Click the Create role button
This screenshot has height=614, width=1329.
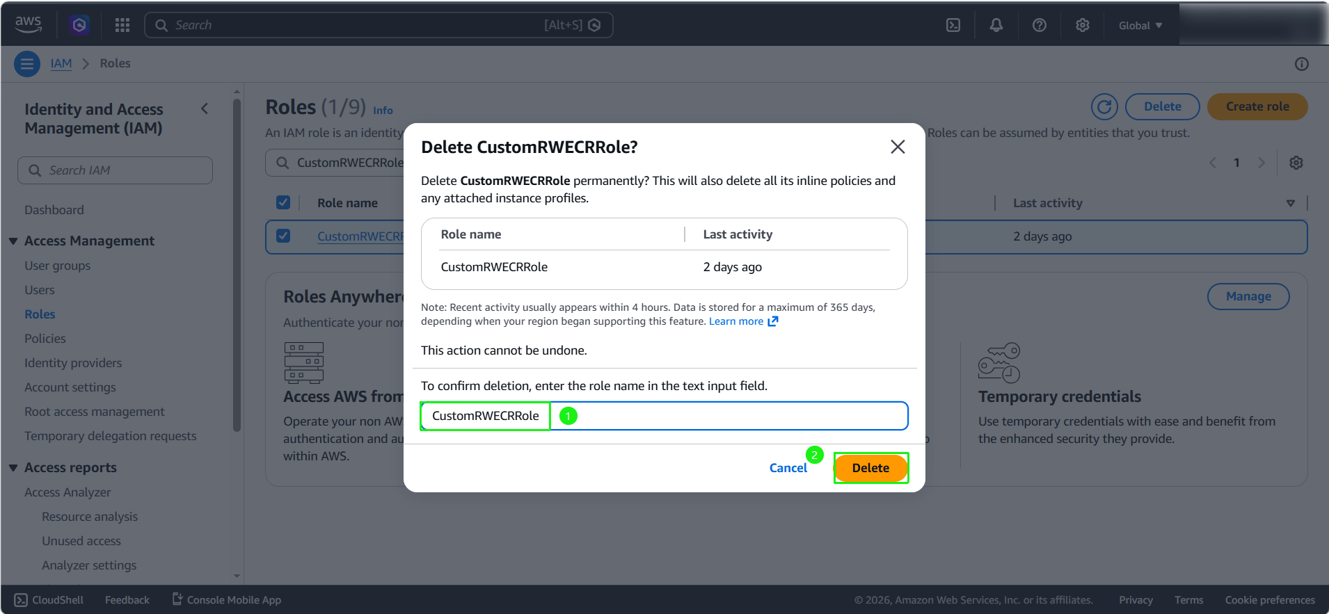[x=1257, y=106]
